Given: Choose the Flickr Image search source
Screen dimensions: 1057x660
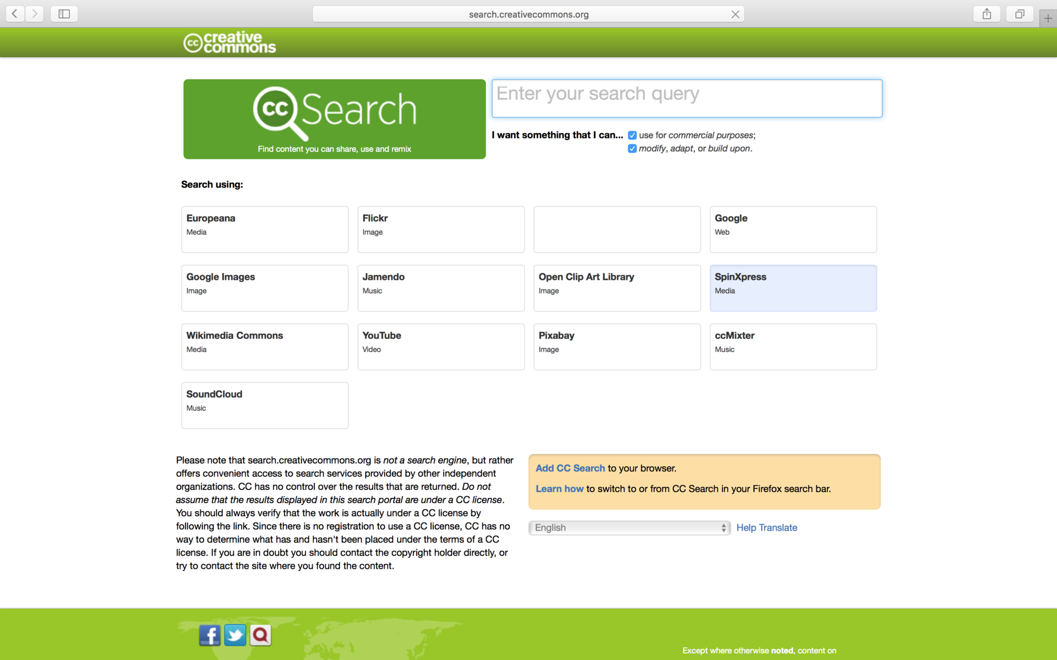Looking at the screenshot, I should [440, 229].
